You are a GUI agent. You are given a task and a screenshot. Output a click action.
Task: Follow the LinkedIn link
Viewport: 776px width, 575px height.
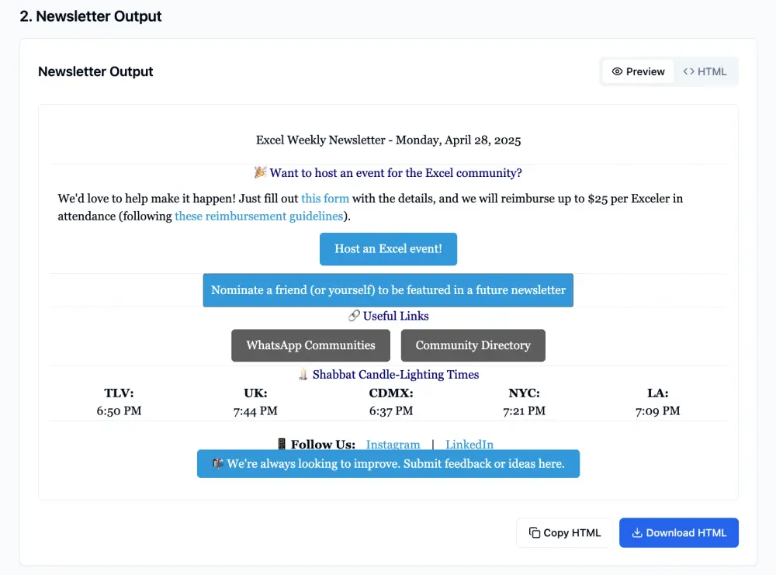469,445
